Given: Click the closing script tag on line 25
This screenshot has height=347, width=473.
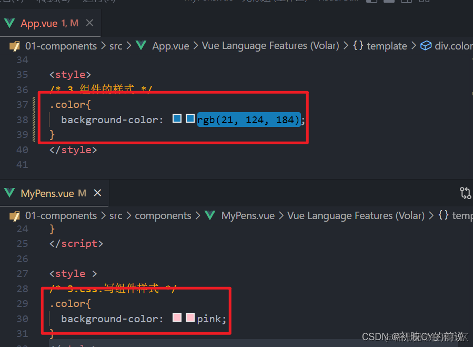Looking at the screenshot, I should [x=76, y=244].
